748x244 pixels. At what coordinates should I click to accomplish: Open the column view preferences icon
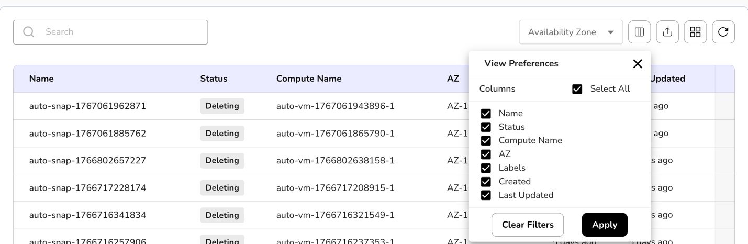point(639,32)
